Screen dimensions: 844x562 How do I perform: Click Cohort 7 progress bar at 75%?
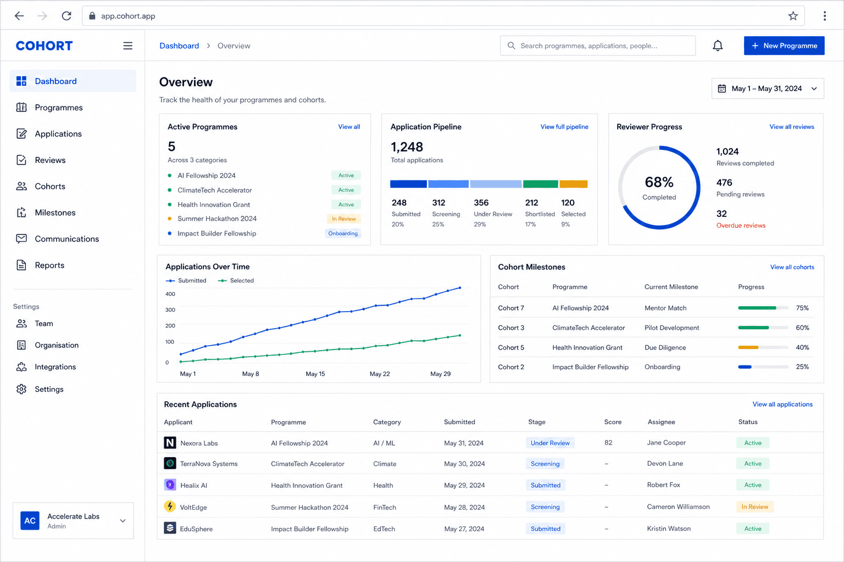pyautogui.click(x=763, y=308)
